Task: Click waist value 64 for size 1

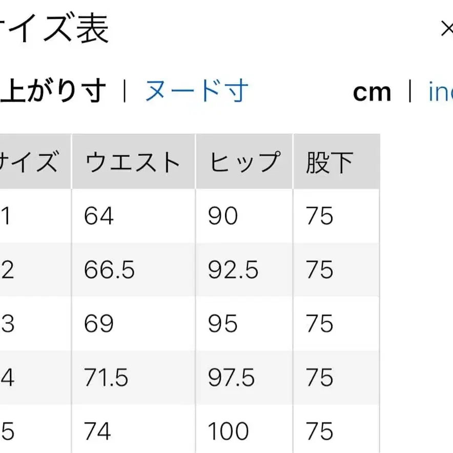Action: [x=98, y=216]
